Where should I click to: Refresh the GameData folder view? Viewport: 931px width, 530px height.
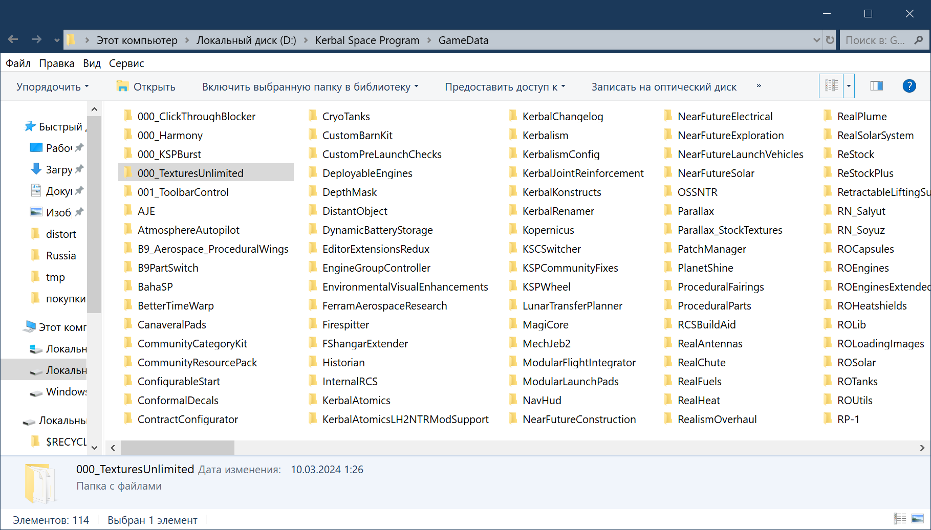pyautogui.click(x=830, y=40)
